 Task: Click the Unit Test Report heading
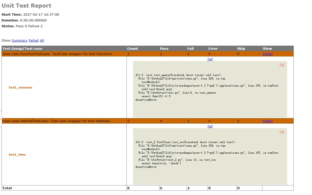click(x=26, y=6)
